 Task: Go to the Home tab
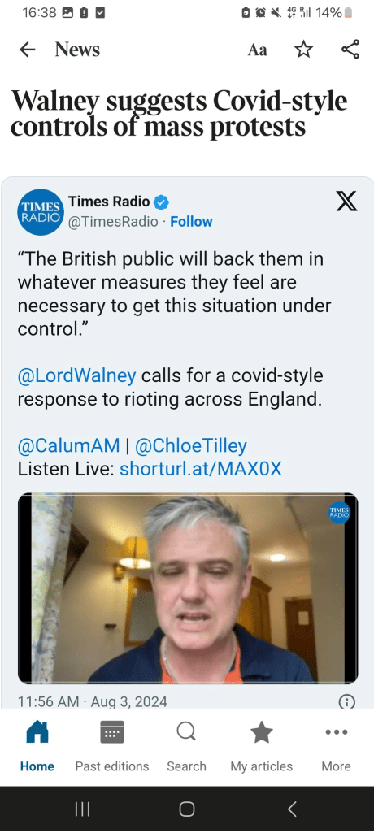click(x=37, y=746)
